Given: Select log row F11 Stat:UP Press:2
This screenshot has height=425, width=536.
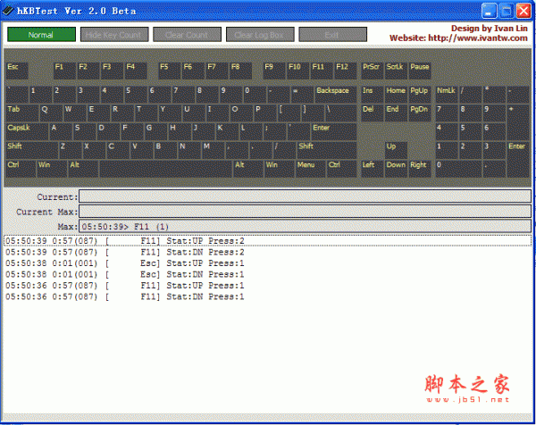Looking at the screenshot, I should tap(268, 241).
